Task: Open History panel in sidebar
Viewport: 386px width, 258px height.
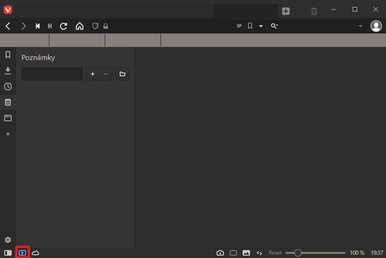Action: [x=8, y=87]
